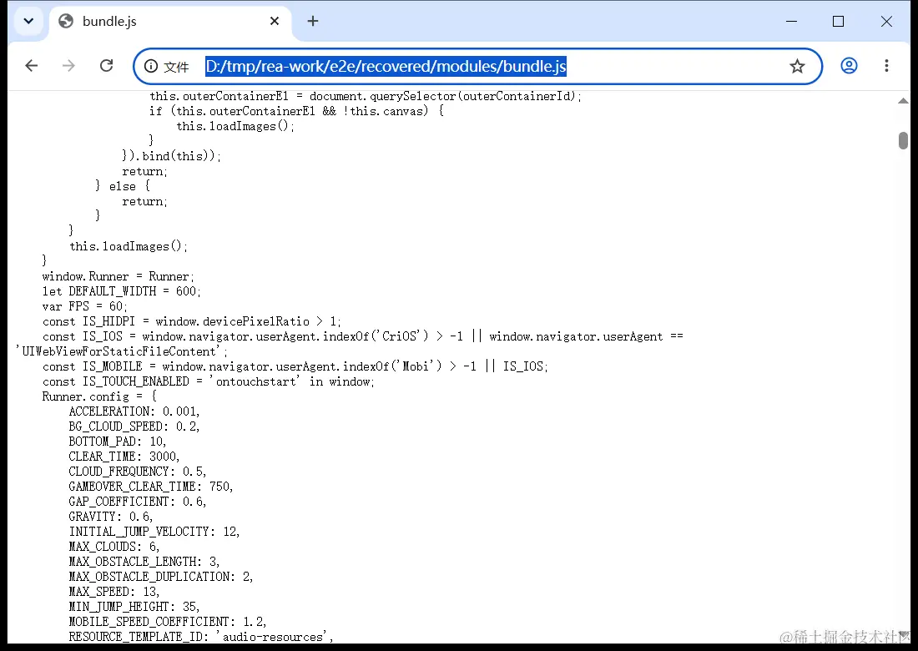Click the address bar file path
This screenshot has width=918, height=651.
click(386, 66)
